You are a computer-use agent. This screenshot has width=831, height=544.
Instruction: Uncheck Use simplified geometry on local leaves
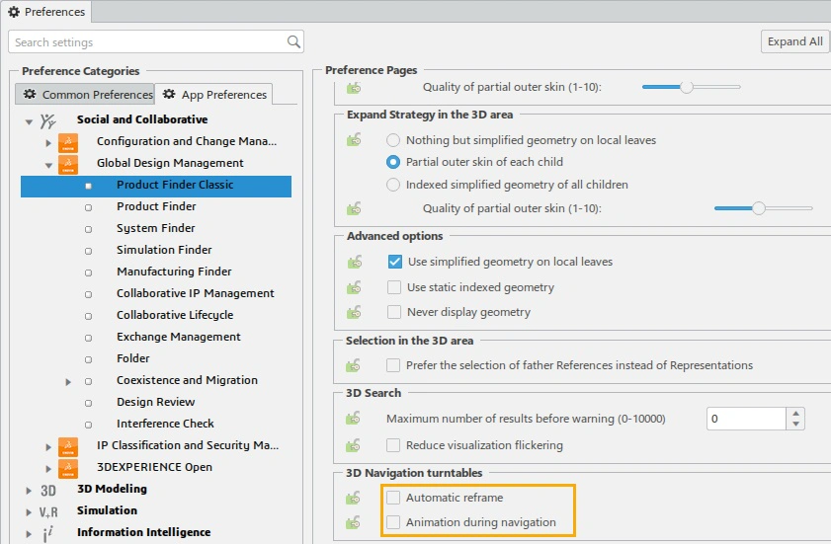click(395, 263)
